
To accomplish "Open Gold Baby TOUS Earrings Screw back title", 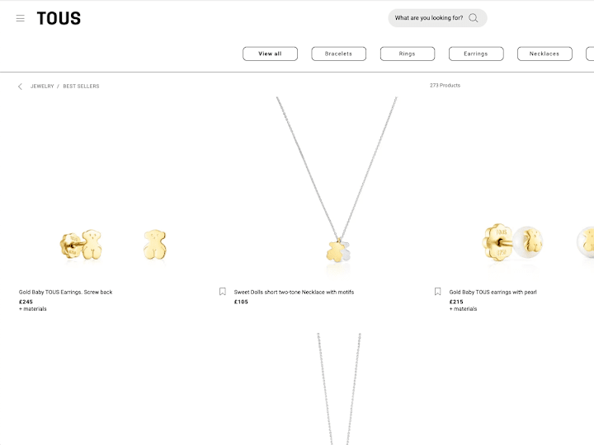I will click(66, 293).
